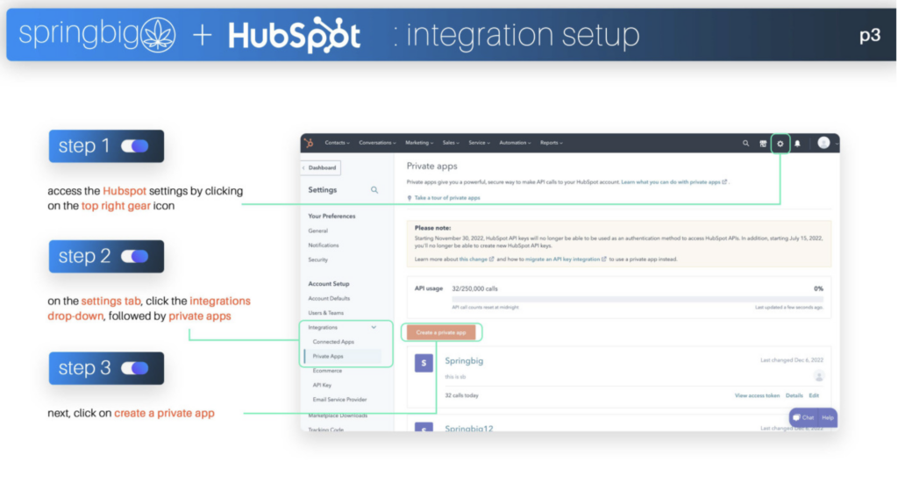The width and height of the screenshot is (898, 504).
Task: Click the 'Private apps' page heading
Action: click(431, 166)
